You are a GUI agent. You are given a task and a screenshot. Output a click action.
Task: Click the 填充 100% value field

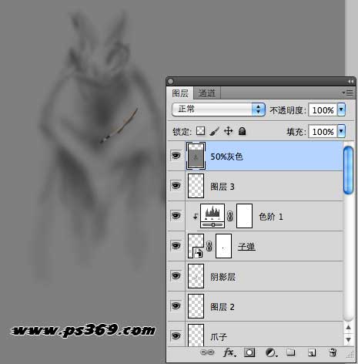point(323,132)
